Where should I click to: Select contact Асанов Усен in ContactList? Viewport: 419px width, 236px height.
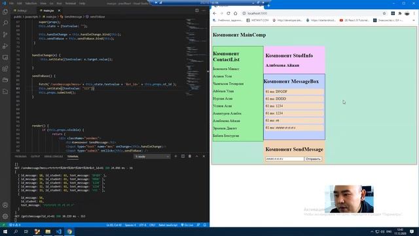[223, 76]
